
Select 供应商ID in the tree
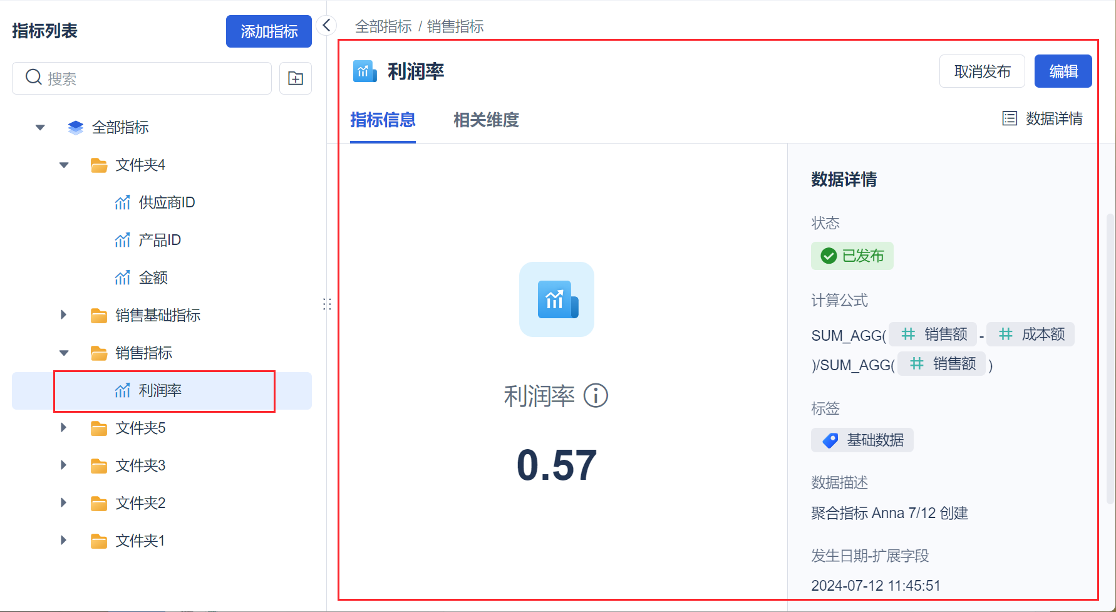click(x=167, y=203)
